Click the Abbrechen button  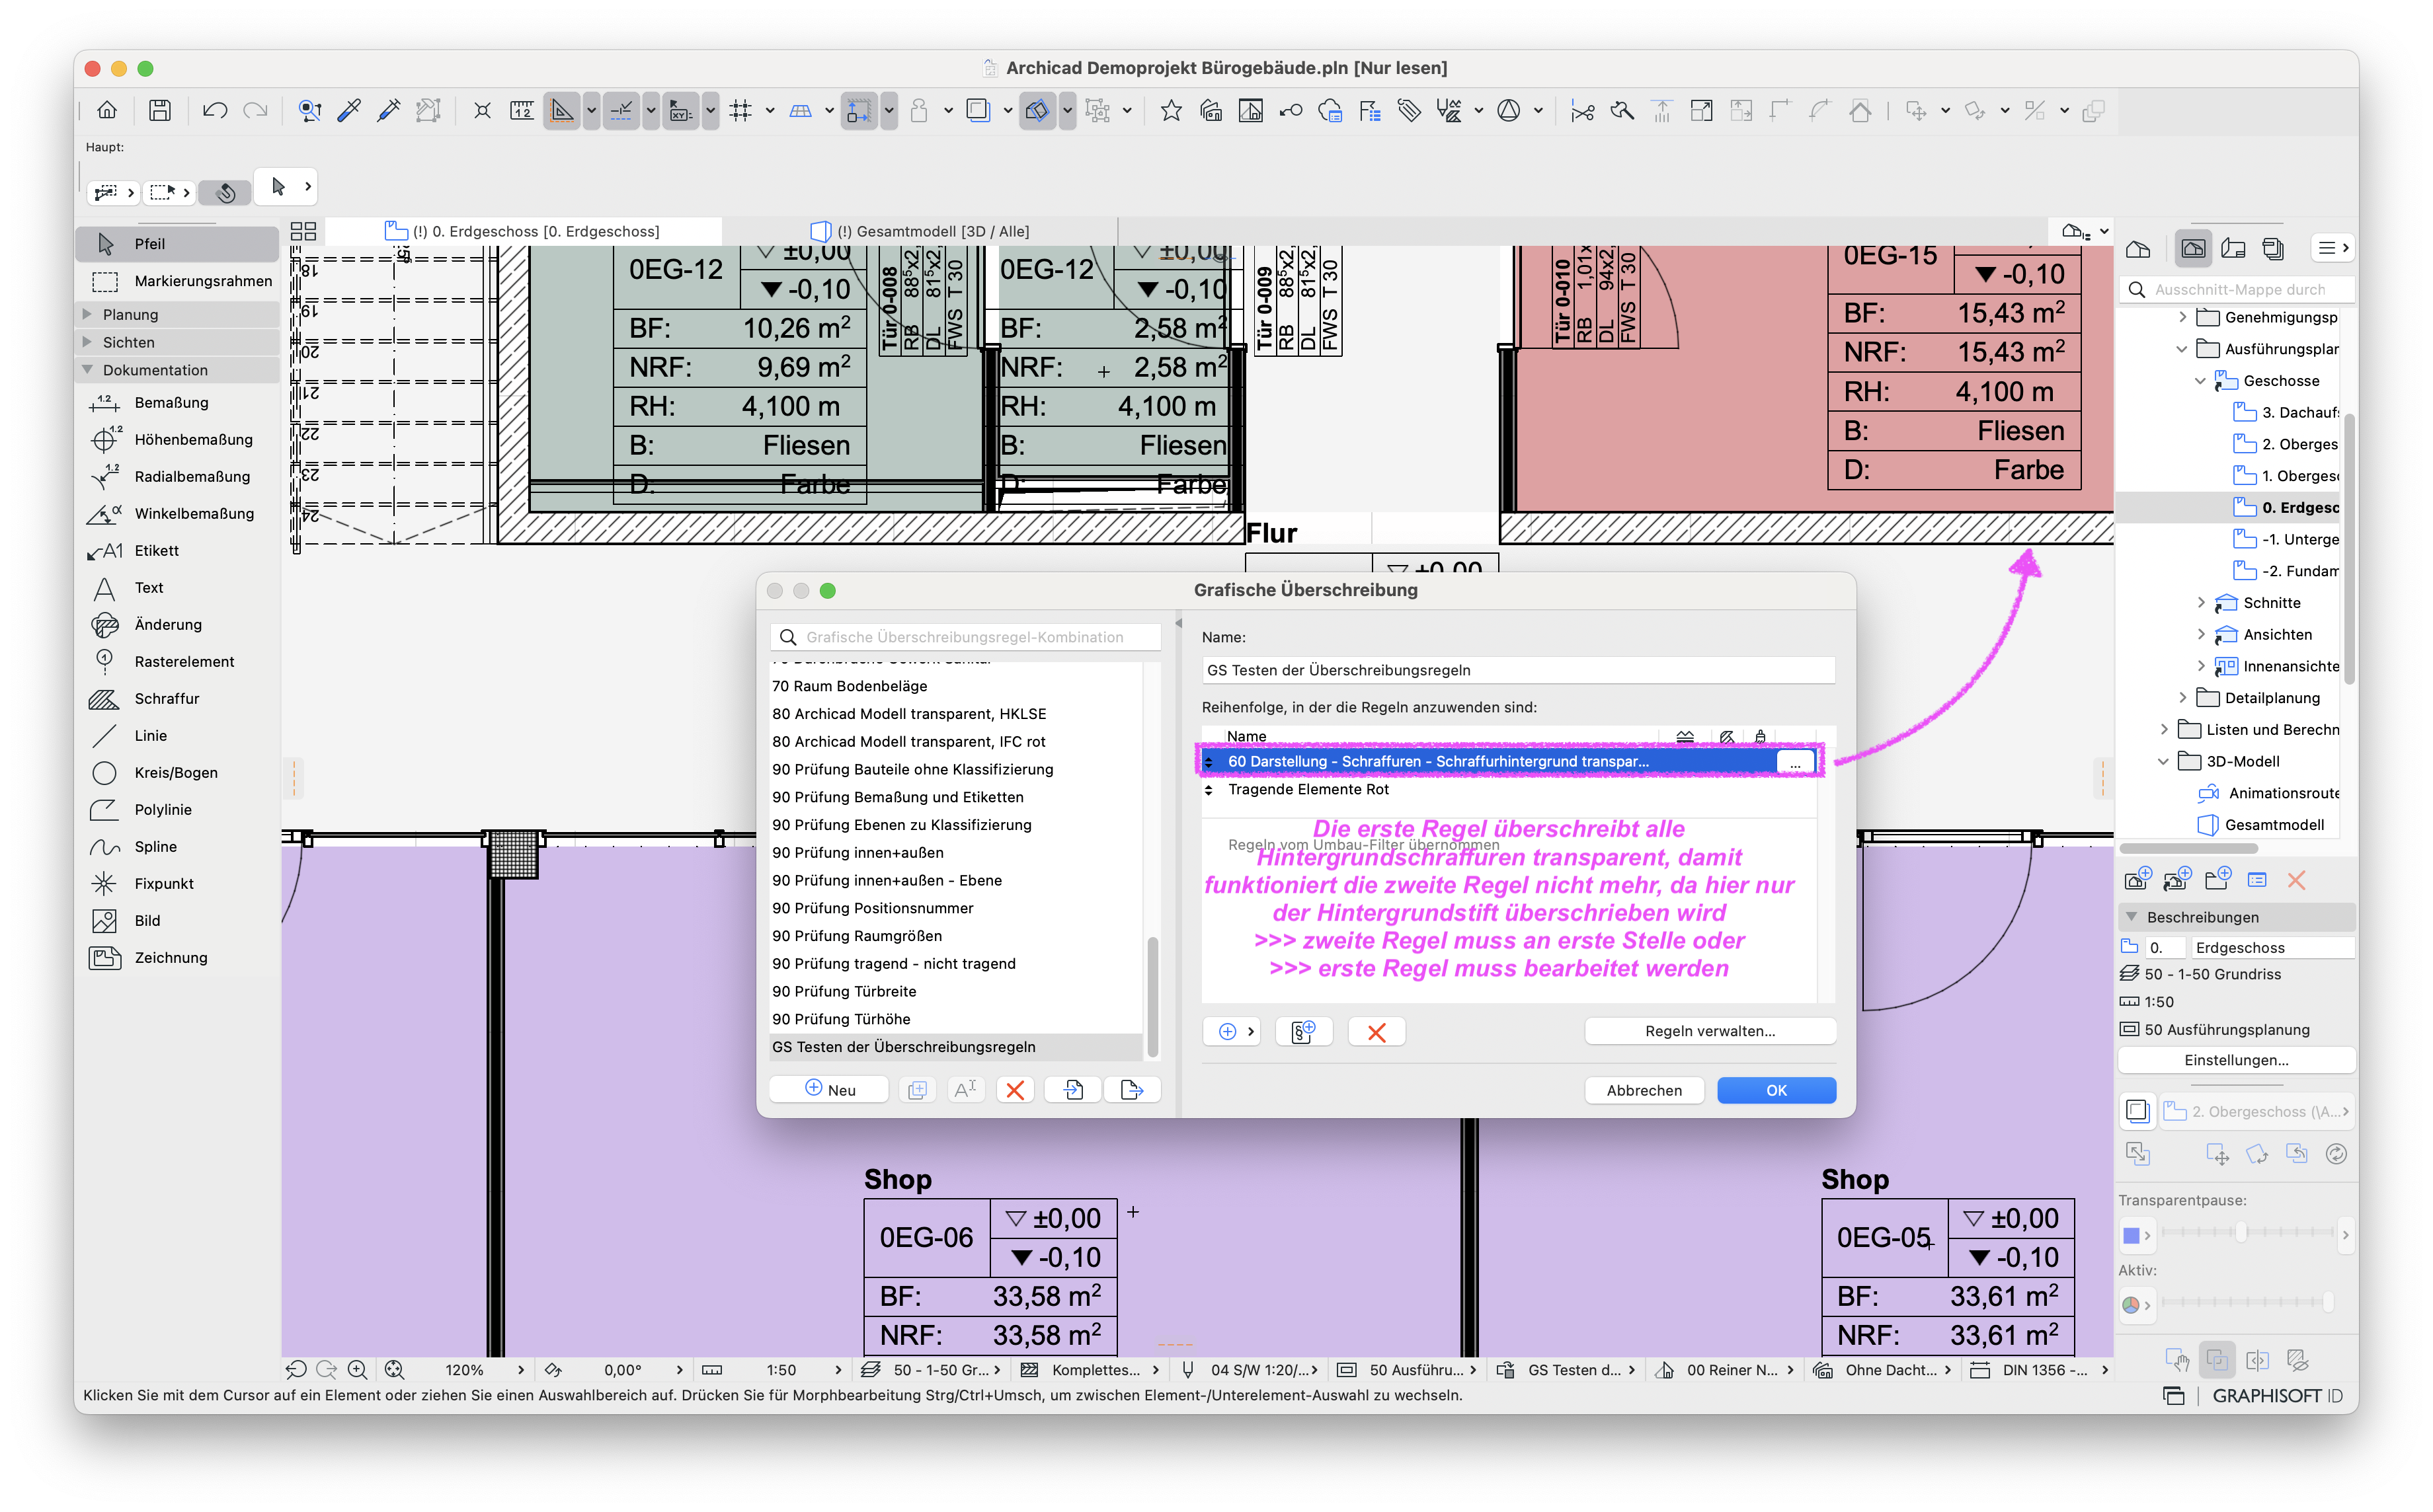tap(1644, 1090)
